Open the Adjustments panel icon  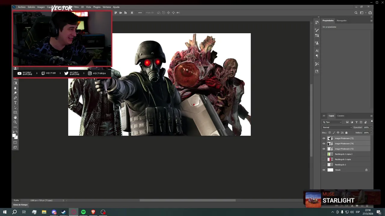coord(317,35)
